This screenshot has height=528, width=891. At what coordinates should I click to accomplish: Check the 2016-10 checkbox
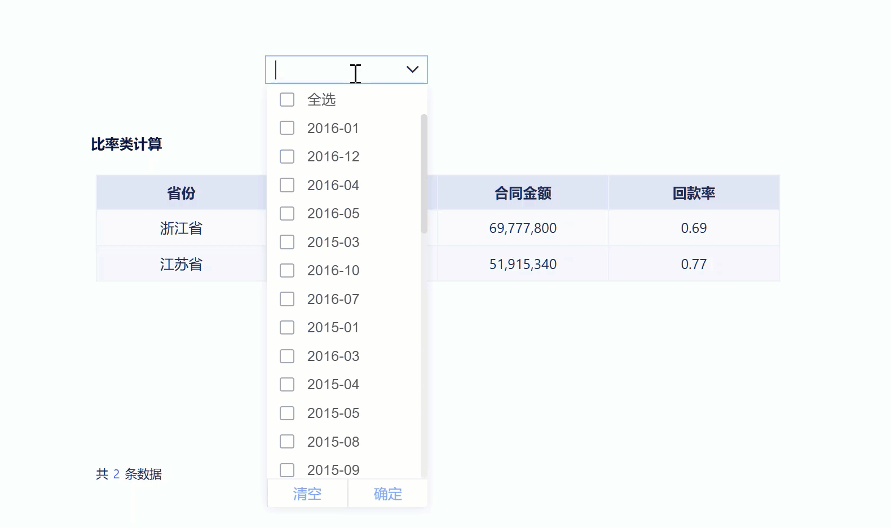point(287,270)
